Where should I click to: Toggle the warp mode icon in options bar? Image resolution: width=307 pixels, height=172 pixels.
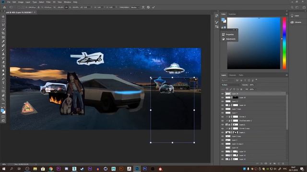[x=143, y=7]
